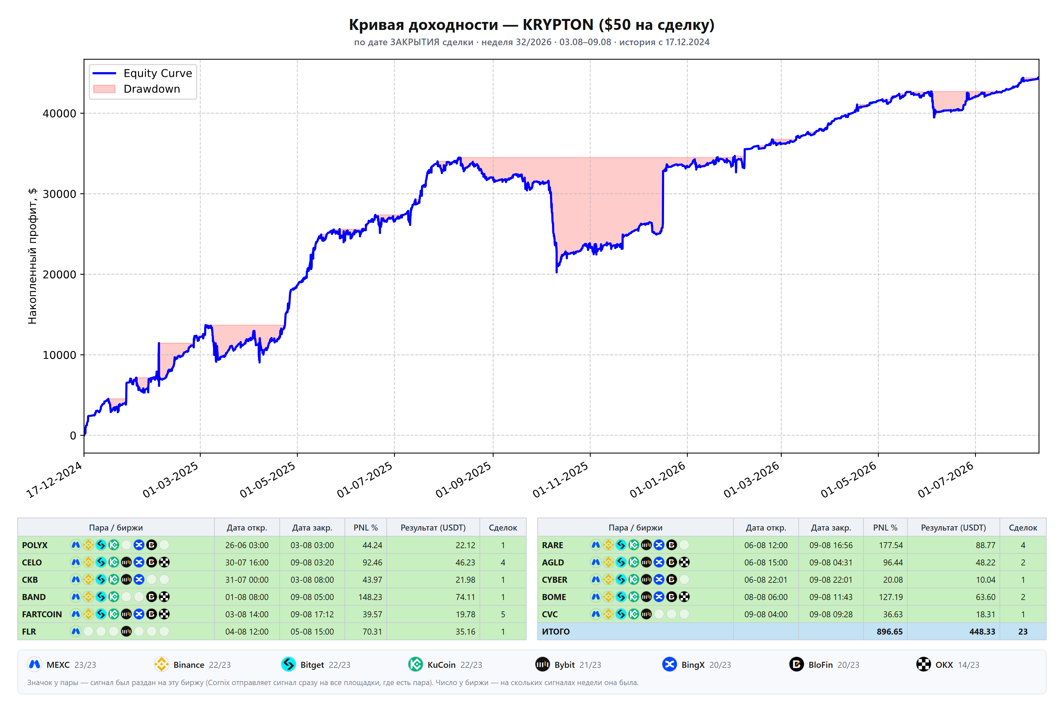Select the RARE pair name
The width and height of the screenshot is (1064, 722).
tap(553, 545)
